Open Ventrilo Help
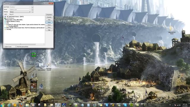 (49, 30)
